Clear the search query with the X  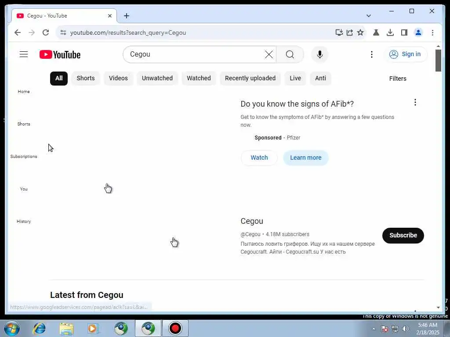(x=269, y=54)
